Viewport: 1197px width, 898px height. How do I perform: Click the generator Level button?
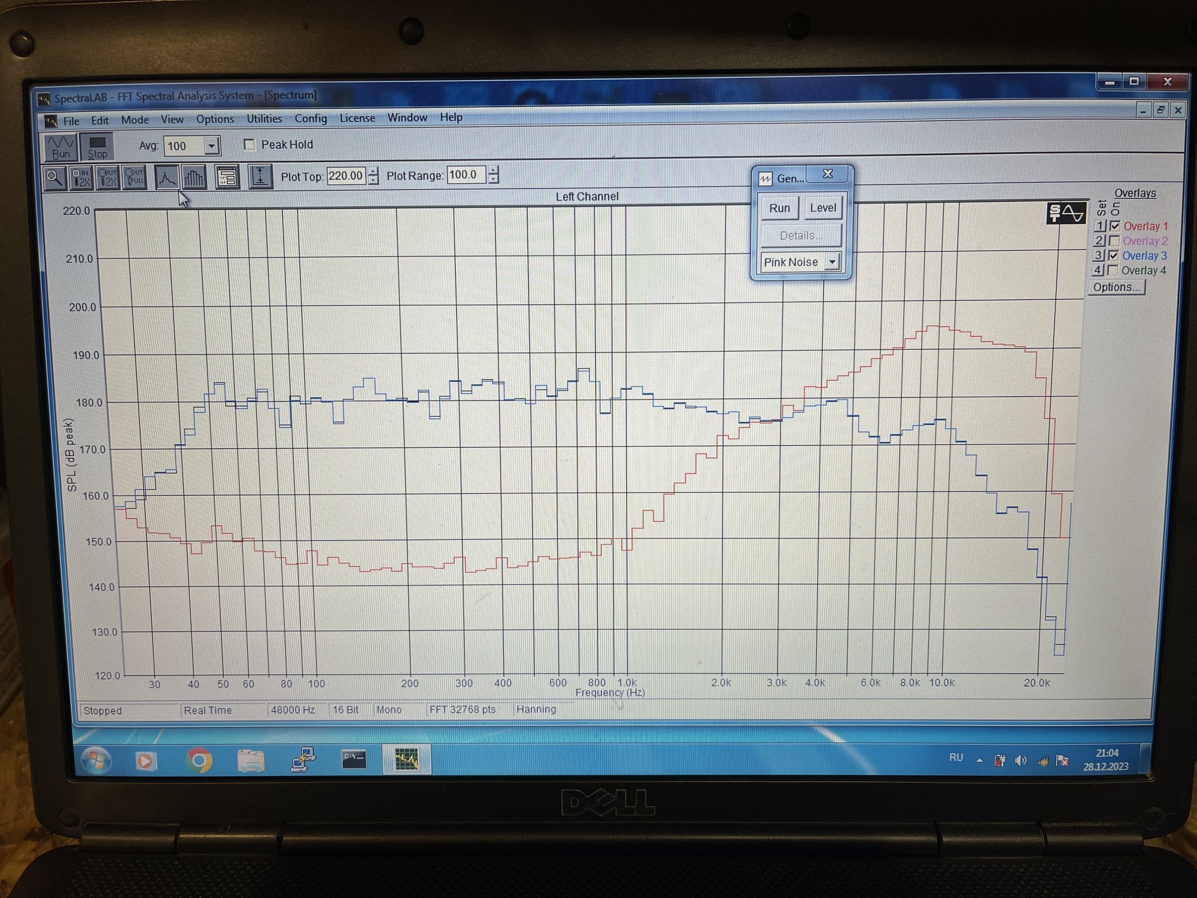822,208
